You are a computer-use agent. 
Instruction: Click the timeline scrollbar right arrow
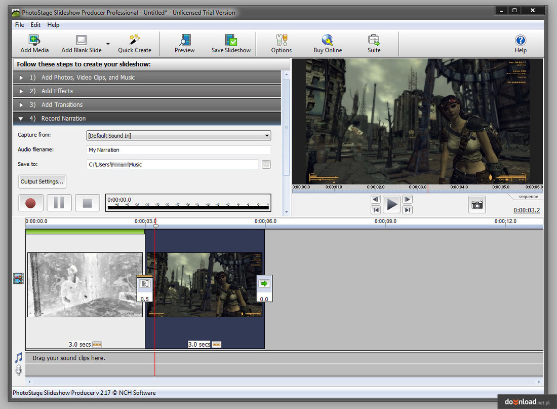point(539,382)
